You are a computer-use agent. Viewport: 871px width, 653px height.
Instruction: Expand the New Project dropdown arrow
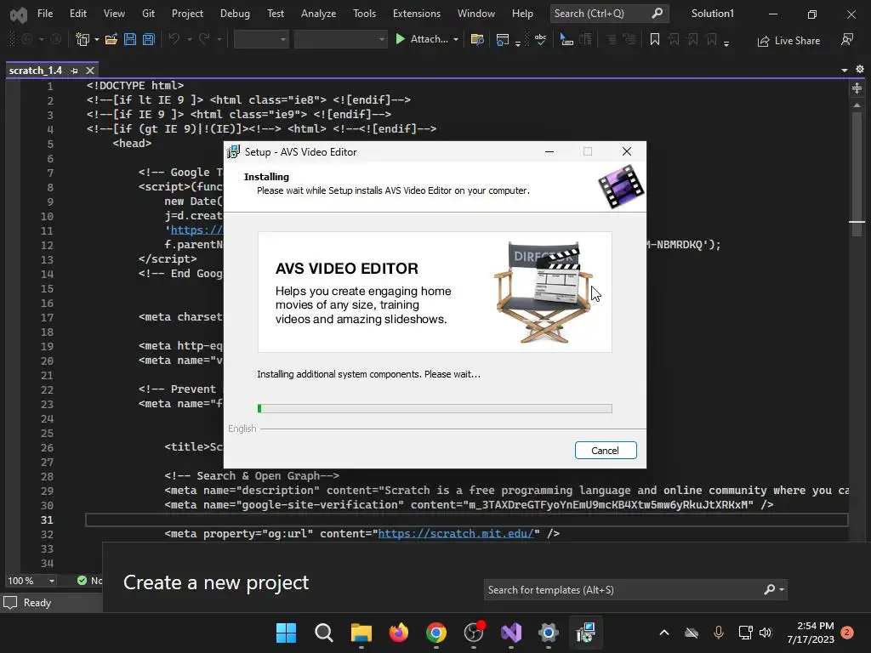pyautogui.click(x=97, y=39)
